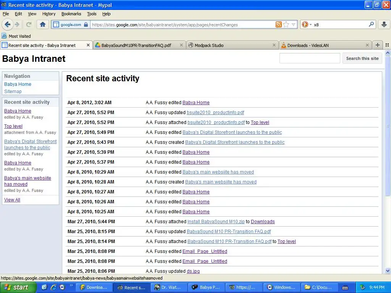This screenshot has width=391, height=293.
Task: Open the tab groups grid icon
Action: pos(387,45)
